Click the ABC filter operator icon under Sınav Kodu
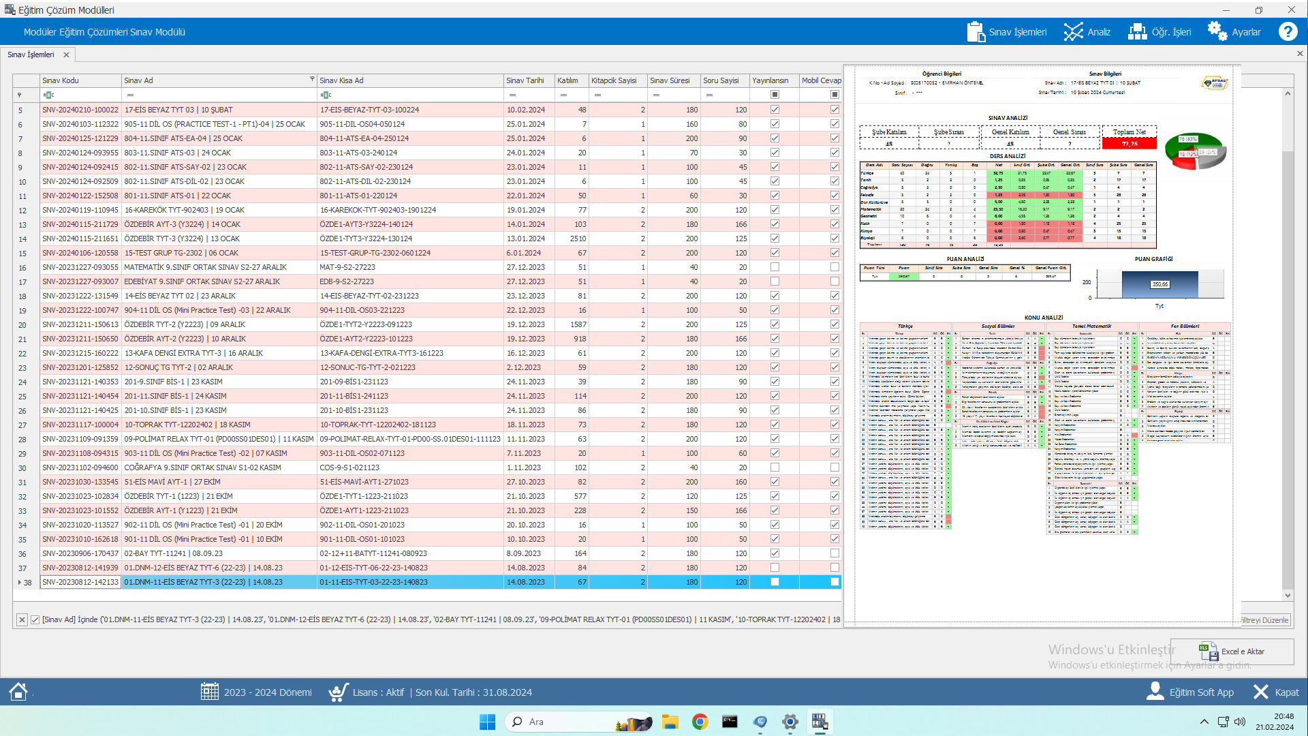 (48, 95)
